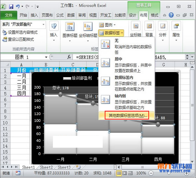196x178 pixels.
Task: Select column A header
Action: click(21, 64)
